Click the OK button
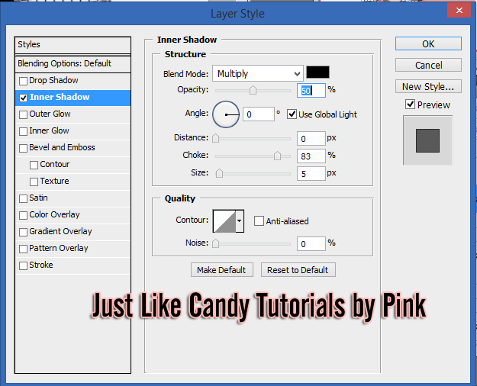This screenshot has height=386, width=477. pos(428,43)
